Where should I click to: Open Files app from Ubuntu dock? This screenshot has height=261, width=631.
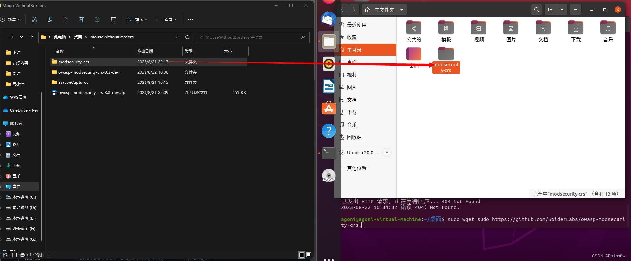(329, 42)
